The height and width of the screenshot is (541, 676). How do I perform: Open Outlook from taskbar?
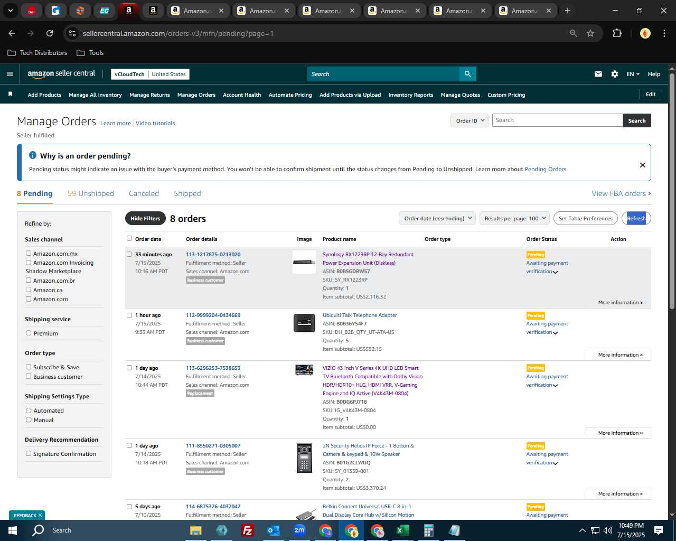(273, 530)
